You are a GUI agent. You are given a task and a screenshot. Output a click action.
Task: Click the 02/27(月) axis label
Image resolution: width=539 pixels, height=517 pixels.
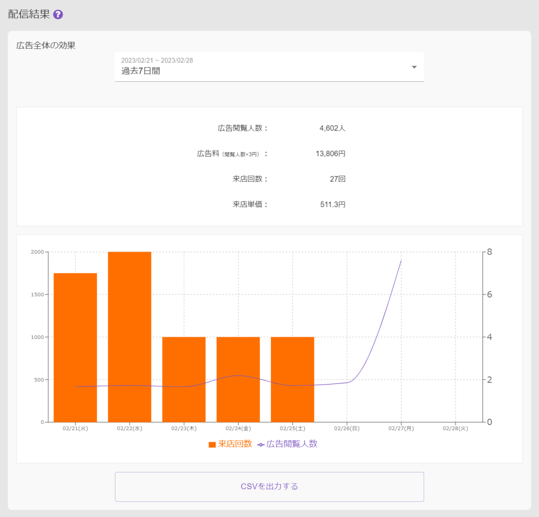(x=401, y=428)
